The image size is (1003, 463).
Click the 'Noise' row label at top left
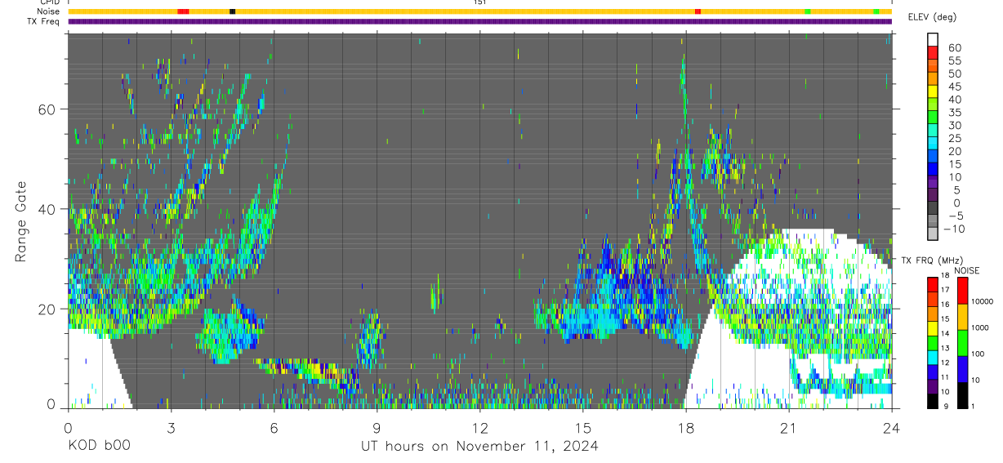pos(49,11)
